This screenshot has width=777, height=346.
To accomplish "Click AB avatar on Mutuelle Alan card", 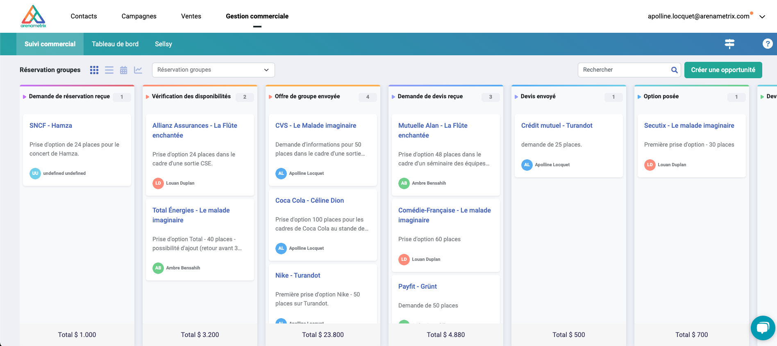I will [404, 183].
